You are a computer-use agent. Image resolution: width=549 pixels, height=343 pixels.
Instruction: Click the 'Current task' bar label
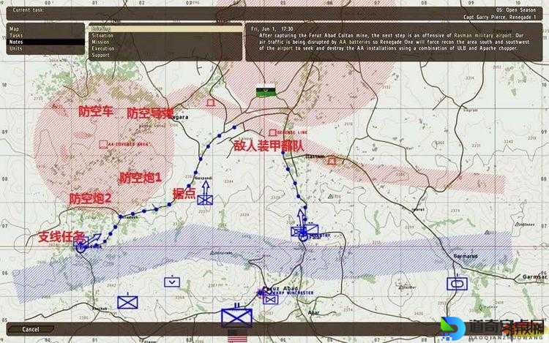(29, 10)
